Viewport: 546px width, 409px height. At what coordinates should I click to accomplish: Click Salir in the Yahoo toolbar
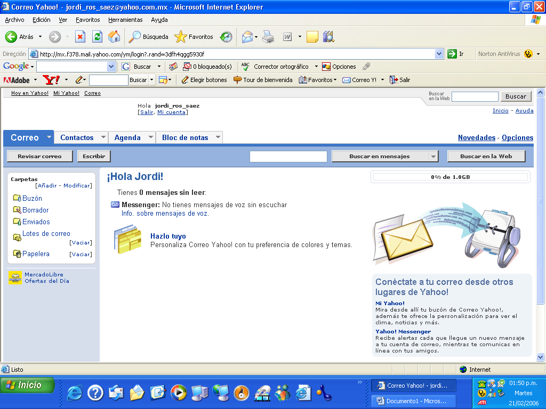[400, 80]
